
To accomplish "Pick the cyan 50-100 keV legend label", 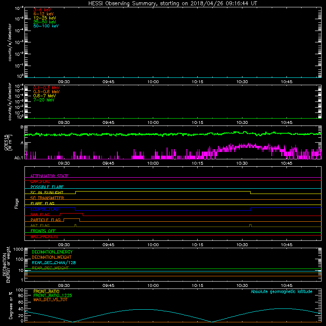I will coord(46,26).
